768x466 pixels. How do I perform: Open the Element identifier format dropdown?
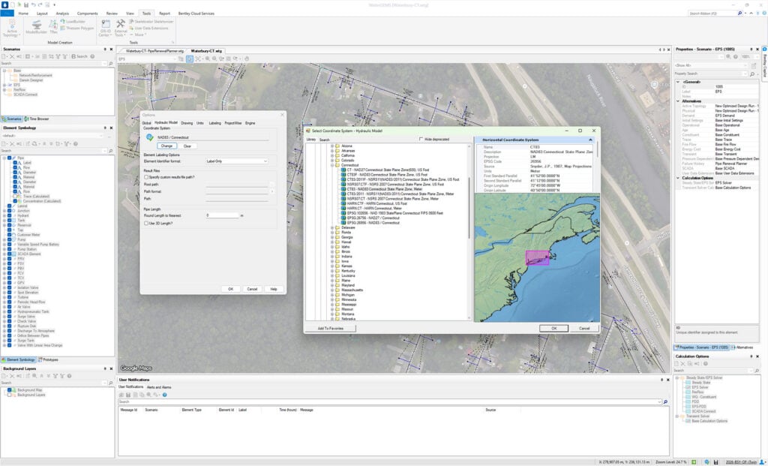[x=237, y=161]
